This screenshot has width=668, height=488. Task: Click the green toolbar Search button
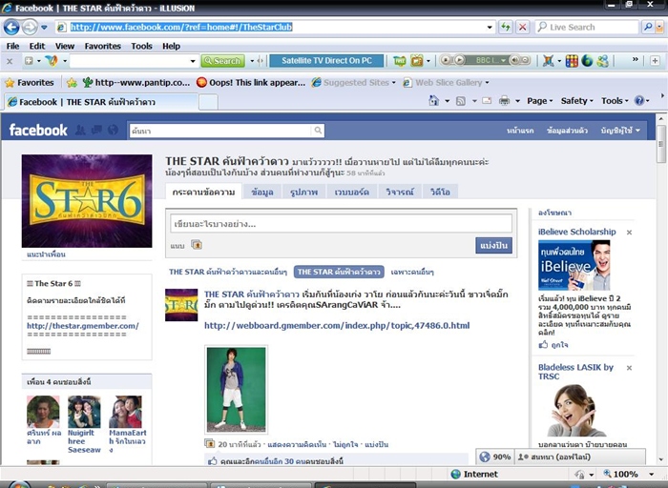point(222,61)
